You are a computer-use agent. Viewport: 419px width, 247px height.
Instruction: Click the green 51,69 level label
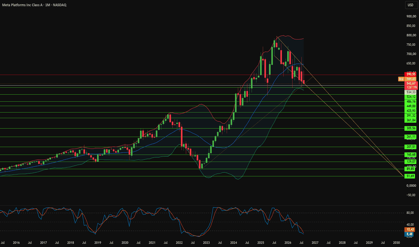tap(410, 176)
